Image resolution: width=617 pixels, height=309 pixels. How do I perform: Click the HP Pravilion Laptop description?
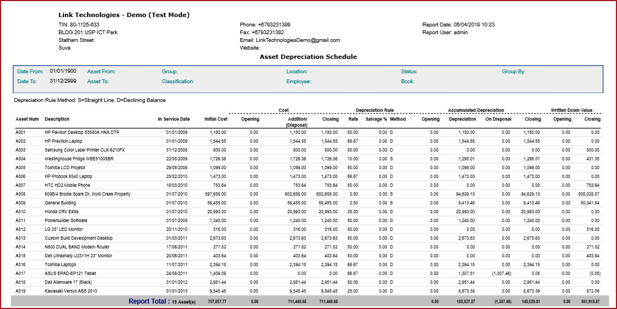[64, 141]
